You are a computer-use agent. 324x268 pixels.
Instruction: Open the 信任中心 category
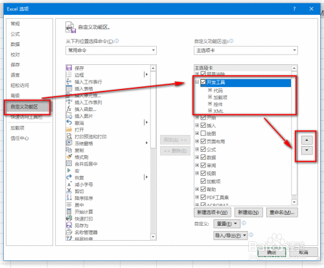(19, 138)
